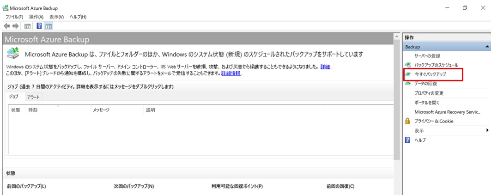Switch to the アラート tab
491x195 pixels.
point(33,97)
